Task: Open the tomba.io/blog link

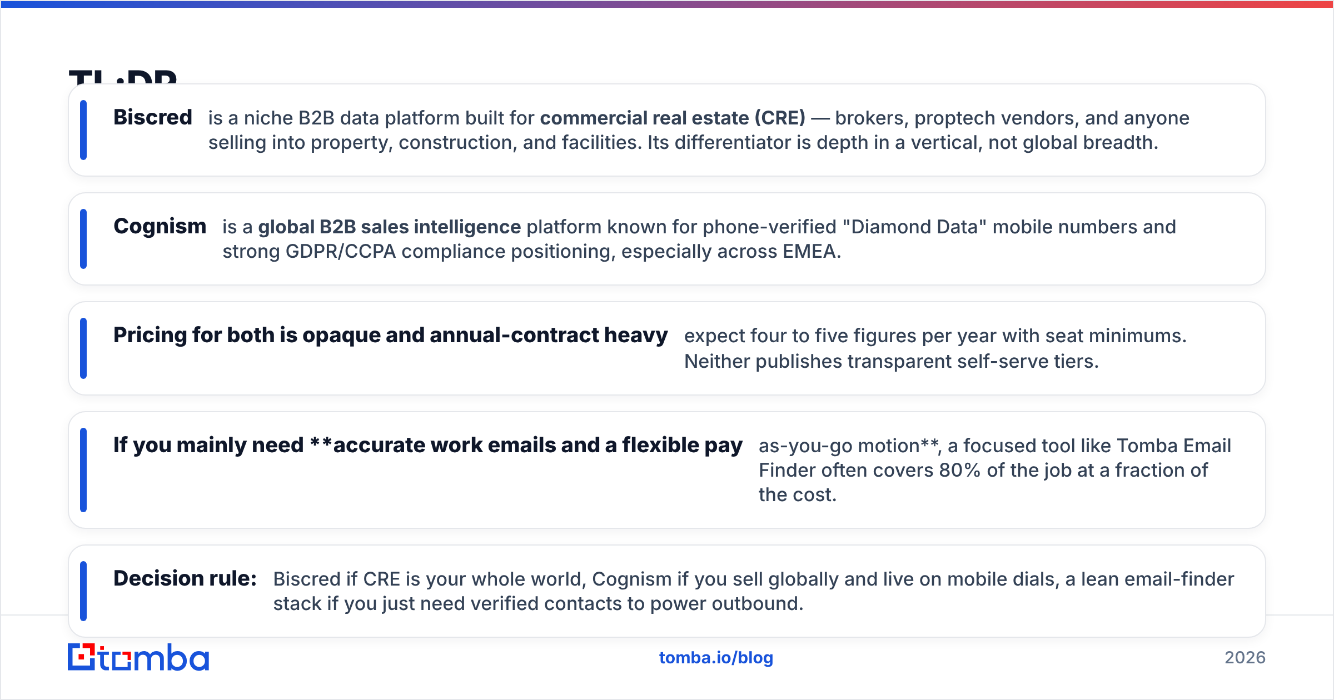Action: [716, 658]
